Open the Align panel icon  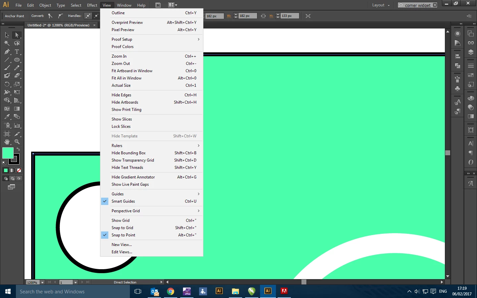[457, 56]
